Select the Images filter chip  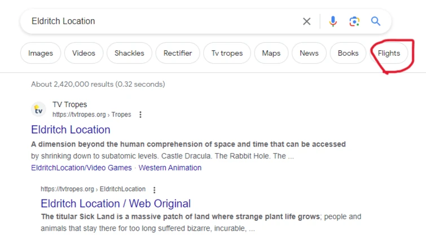pyautogui.click(x=41, y=53)
